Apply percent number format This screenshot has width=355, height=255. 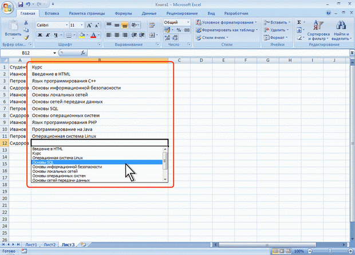(179, 30)
